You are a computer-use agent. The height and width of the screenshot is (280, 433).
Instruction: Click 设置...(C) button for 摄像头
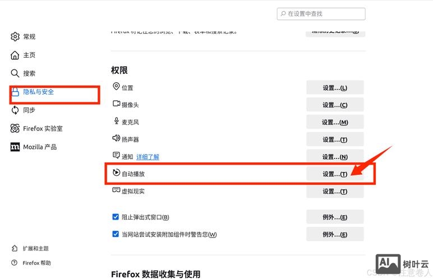click(x=335, y=105)
